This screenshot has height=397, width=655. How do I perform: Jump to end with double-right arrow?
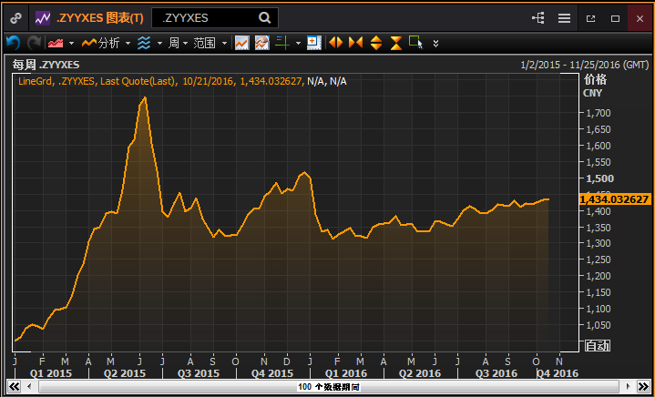642,386
